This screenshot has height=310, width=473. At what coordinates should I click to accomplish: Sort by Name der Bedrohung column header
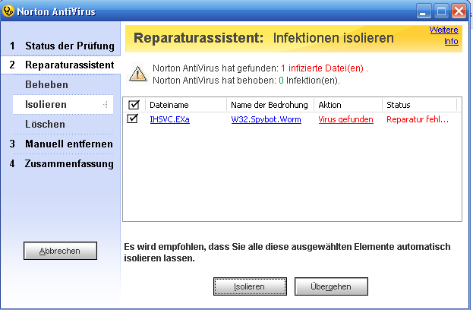click(270, 105)
